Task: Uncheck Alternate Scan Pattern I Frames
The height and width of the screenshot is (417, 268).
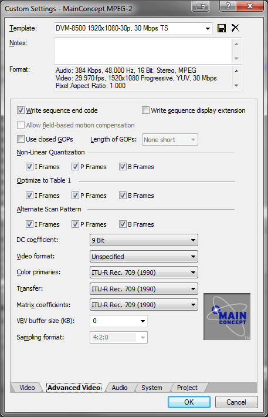Action: pyautogui.click(x=29, y=224)
